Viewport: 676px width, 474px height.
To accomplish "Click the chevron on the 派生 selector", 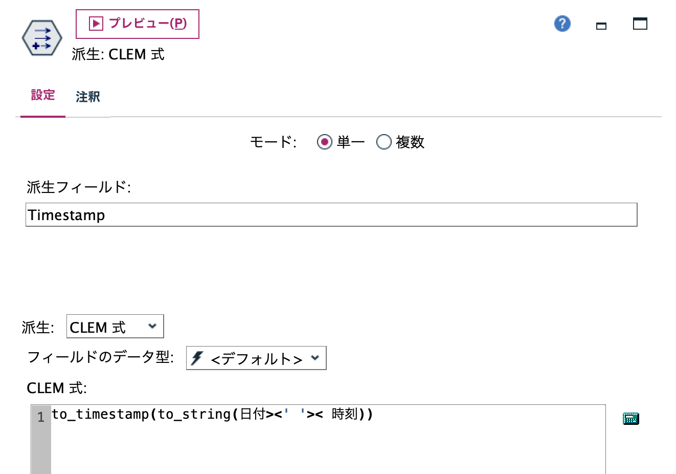I will (153, 326).
